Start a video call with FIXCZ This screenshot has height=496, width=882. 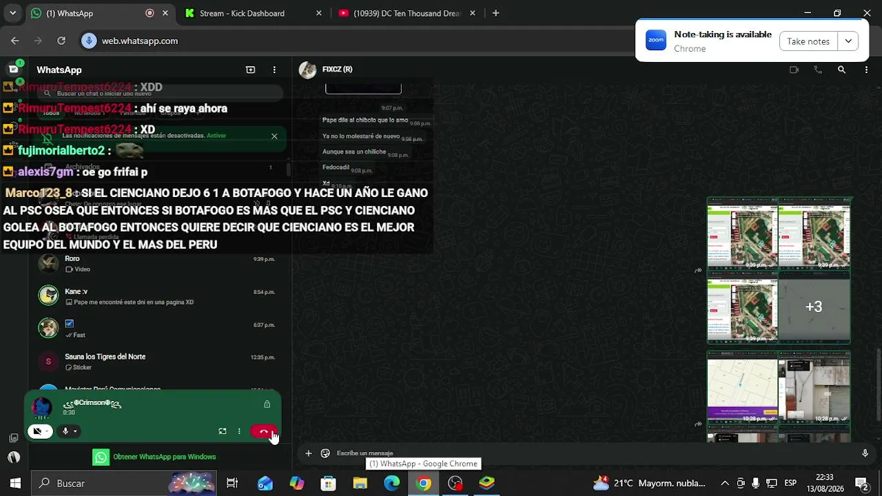tap(794, 70)
